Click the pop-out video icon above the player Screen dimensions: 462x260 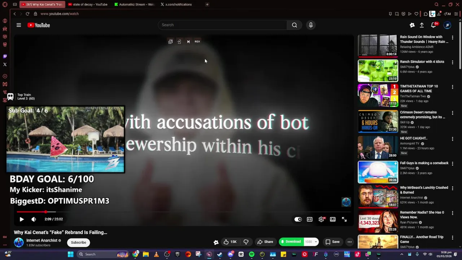click(x=170, y=42)
